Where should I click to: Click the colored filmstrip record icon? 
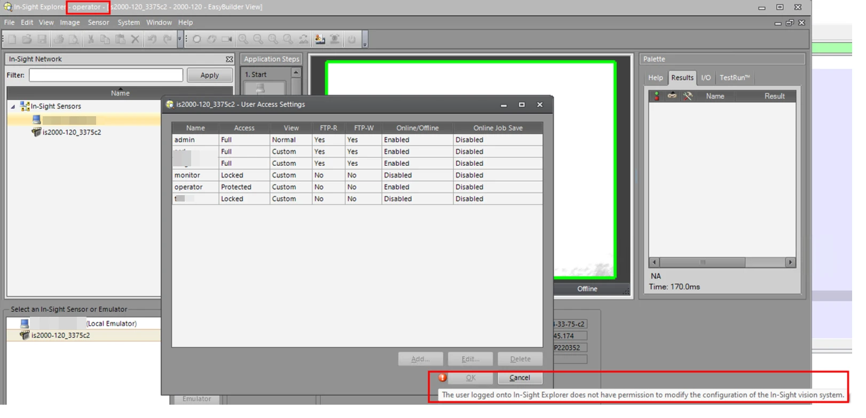(x=320, y=39)
